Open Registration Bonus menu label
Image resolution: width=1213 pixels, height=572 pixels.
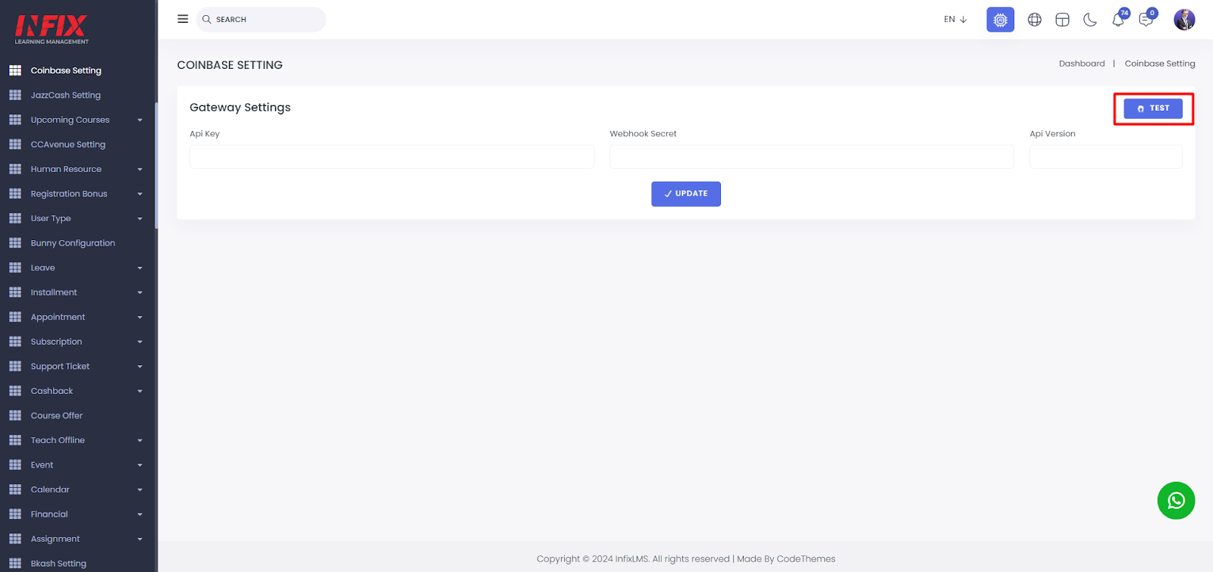coord(69,194)
